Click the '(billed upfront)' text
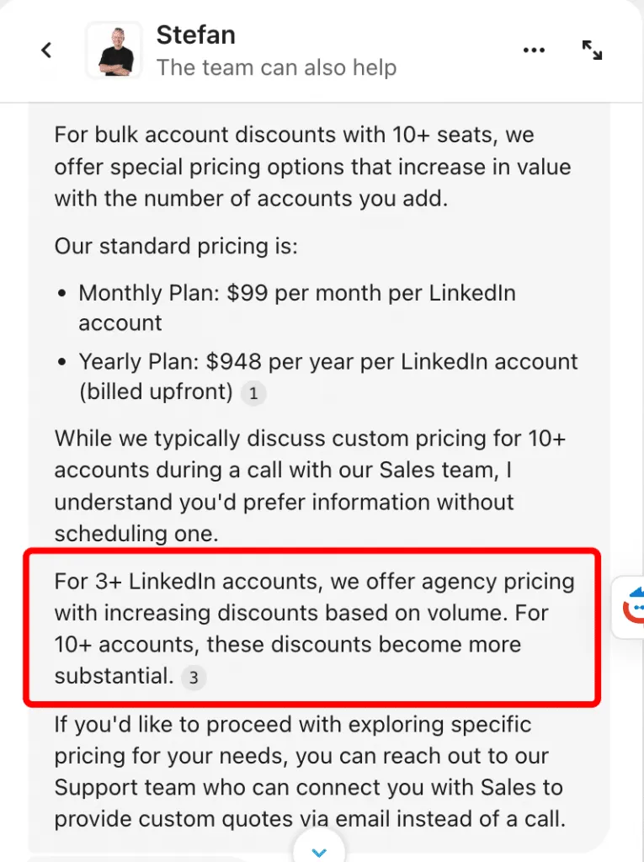Screen dimensions: 644x862 (x=157, y=392)
